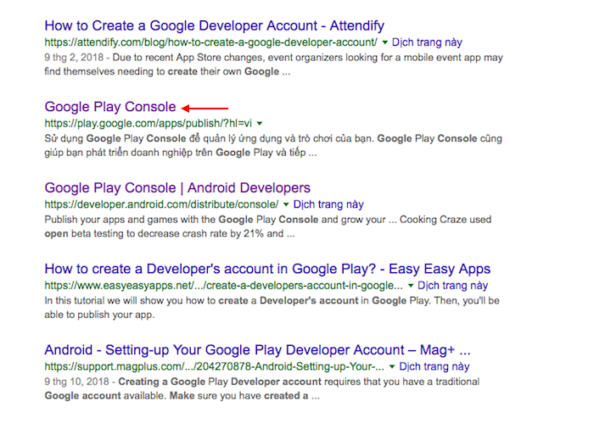This screenshot has width=594, height=424.
Task: Click the support.magplus.com URL text
Action: pos(215,366)
